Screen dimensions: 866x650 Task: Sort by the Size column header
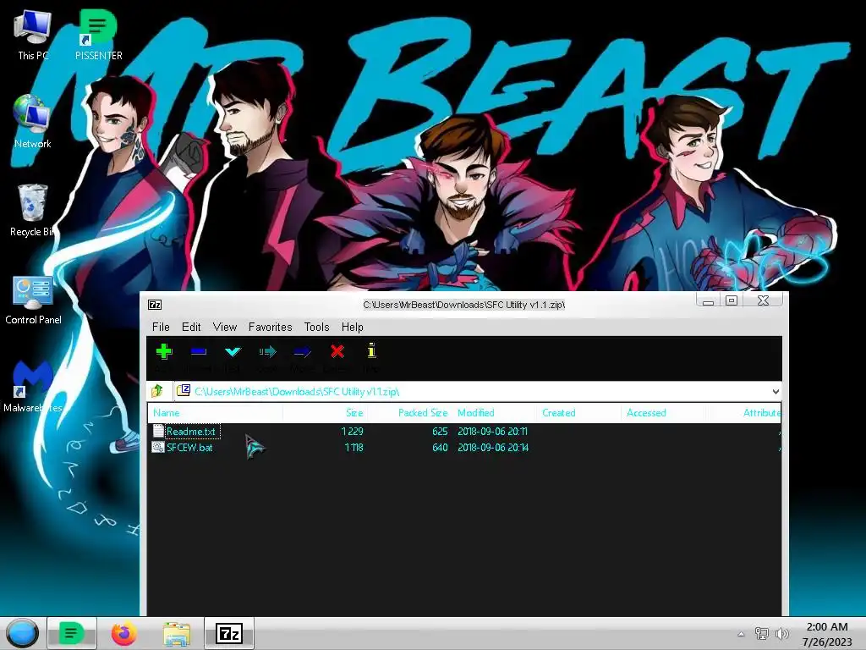click(325, 413)
